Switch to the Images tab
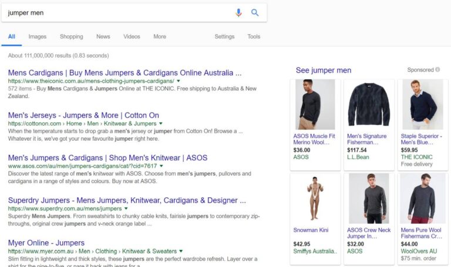This screenshot has width=451, height=267. (x=38, y=36)
